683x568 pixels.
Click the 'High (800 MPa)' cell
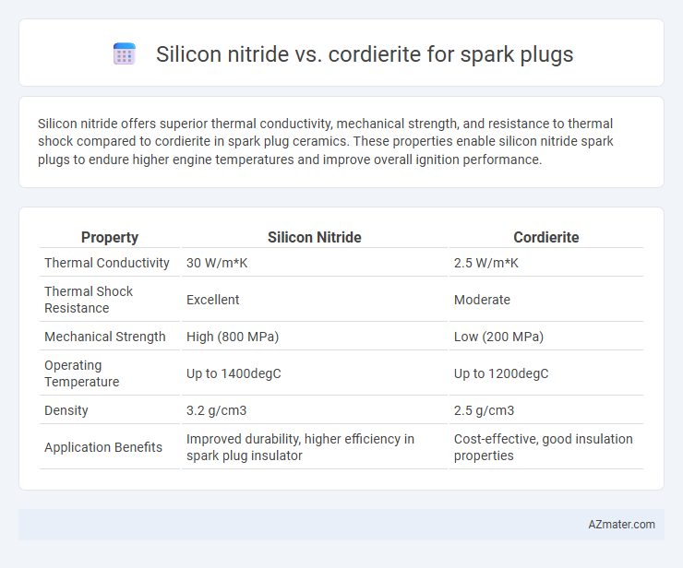[233, 337]
